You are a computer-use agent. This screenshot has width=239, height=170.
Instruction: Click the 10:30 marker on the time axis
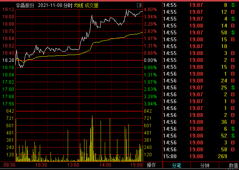coord(41,165)
